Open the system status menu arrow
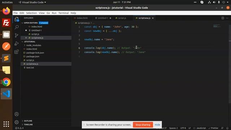 pyautogui.click(x=227, y=2)
